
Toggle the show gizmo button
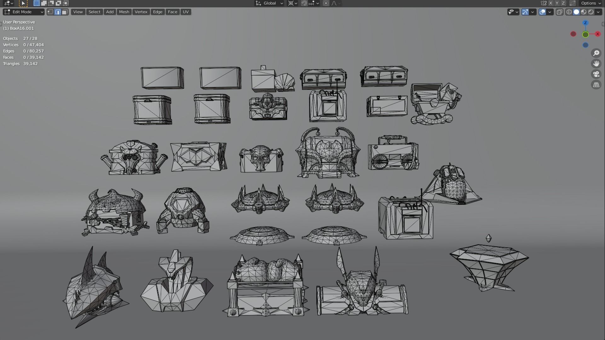(x=525, y=12)
